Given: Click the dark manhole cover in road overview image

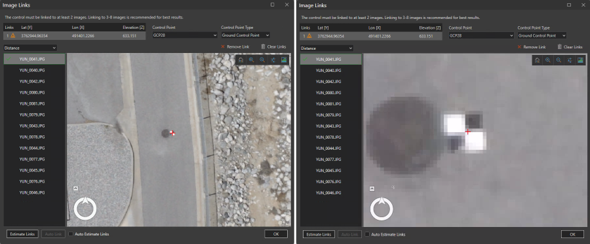Looking at the screenshot, I should pos(166,133).
